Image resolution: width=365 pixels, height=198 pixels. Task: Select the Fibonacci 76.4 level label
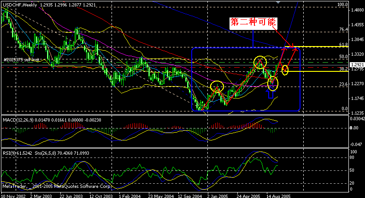pyautogui.click(x=344, y=29)
